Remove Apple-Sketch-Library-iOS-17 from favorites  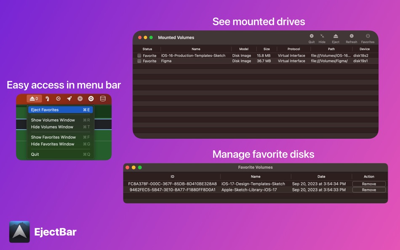pyautogui.click(x=369, y=190)
